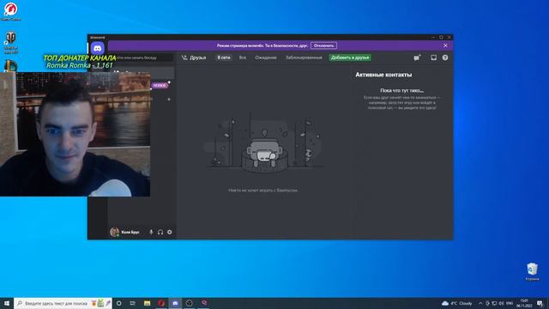This screenshot has height=309, width=549.
Task: Open the weather widget showing Cloudy
Action: point(457,303)
